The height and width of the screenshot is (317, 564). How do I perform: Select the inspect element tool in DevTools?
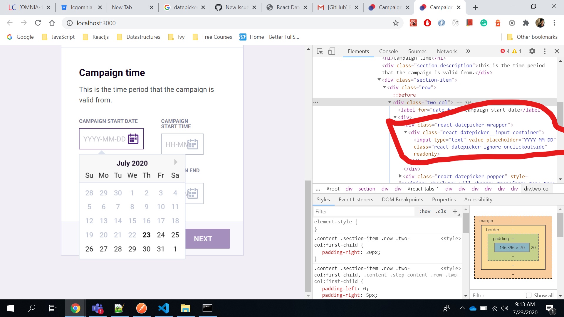320,51
